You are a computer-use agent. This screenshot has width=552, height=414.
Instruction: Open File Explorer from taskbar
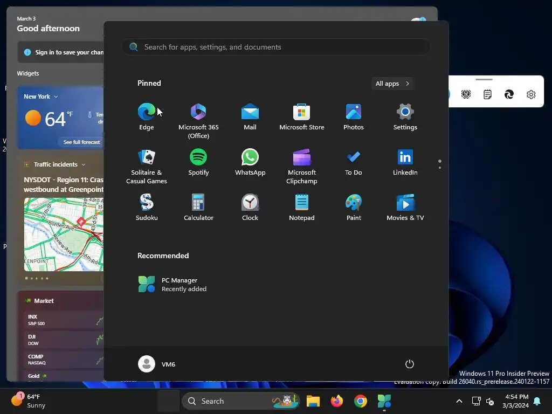click(x=313, y=401)
